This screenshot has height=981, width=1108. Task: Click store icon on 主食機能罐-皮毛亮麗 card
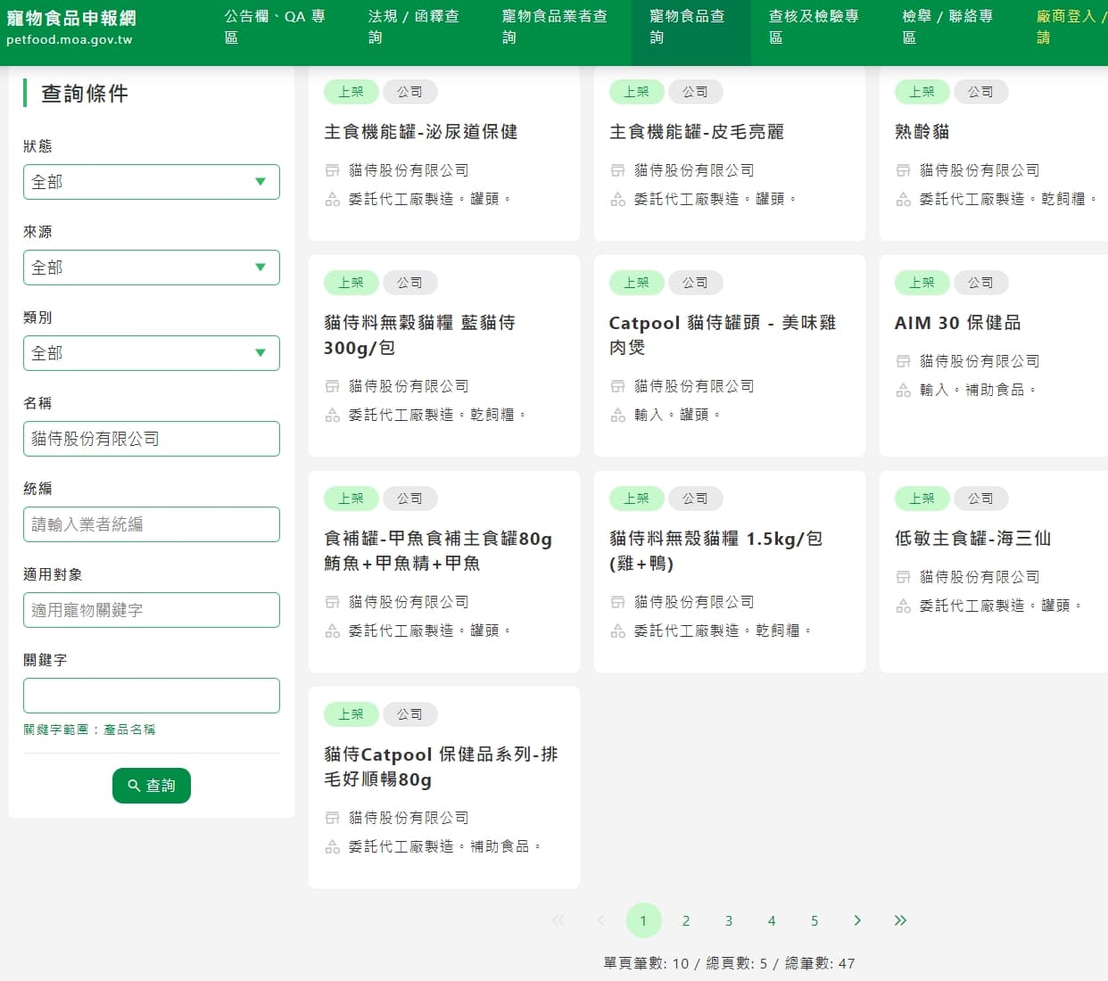tap(617, 170)
